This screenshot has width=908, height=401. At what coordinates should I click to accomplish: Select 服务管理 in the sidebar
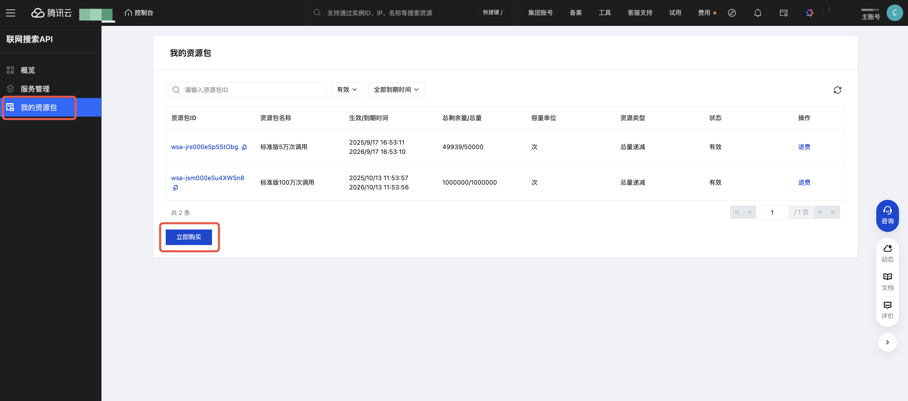coord(35,89)
